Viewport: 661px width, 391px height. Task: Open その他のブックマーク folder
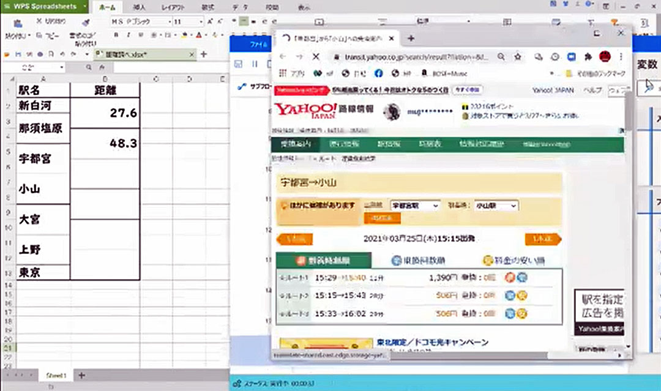coord(596,73)
